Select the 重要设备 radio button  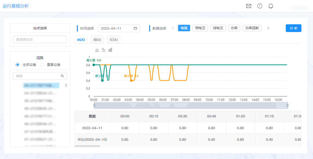point(42,65)
